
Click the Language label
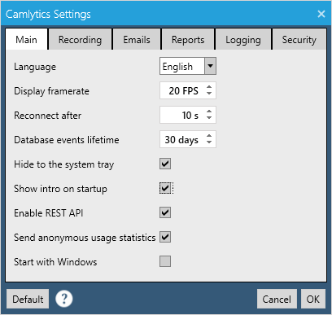(x=35, y=67)
